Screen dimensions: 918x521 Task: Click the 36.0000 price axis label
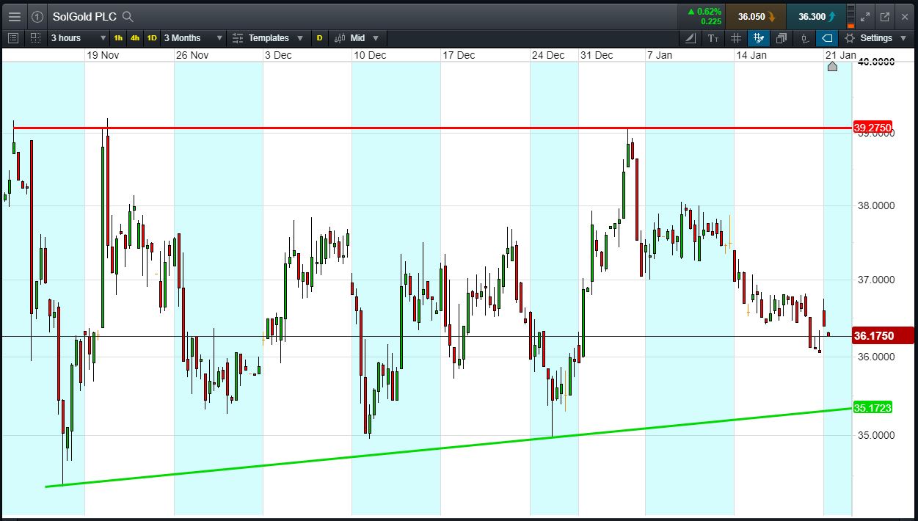(x=875, y=357)
